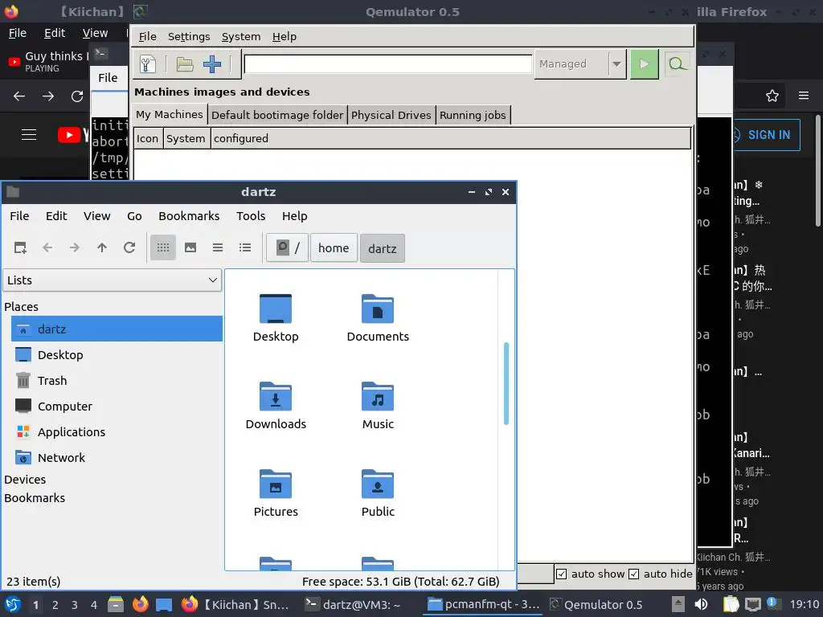Click the dartz path button
This screenshot has width=823, height=617.
(x=382, y=248)
